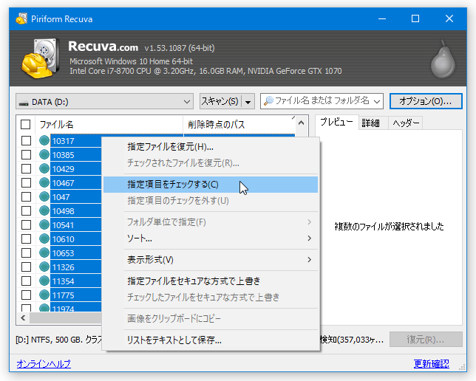Click the magnifier icon in the filename filter box
The image size is (476, 381).
268,101
